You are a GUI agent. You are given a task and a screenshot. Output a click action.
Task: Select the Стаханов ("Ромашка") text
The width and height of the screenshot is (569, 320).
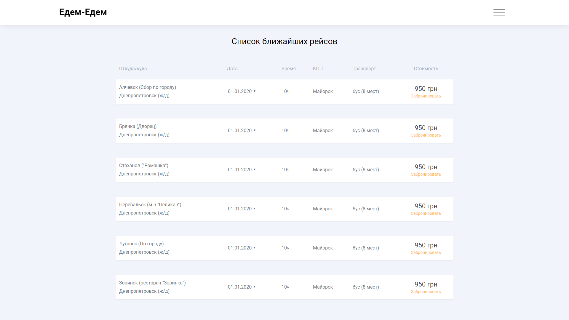(x=144, y=165)
